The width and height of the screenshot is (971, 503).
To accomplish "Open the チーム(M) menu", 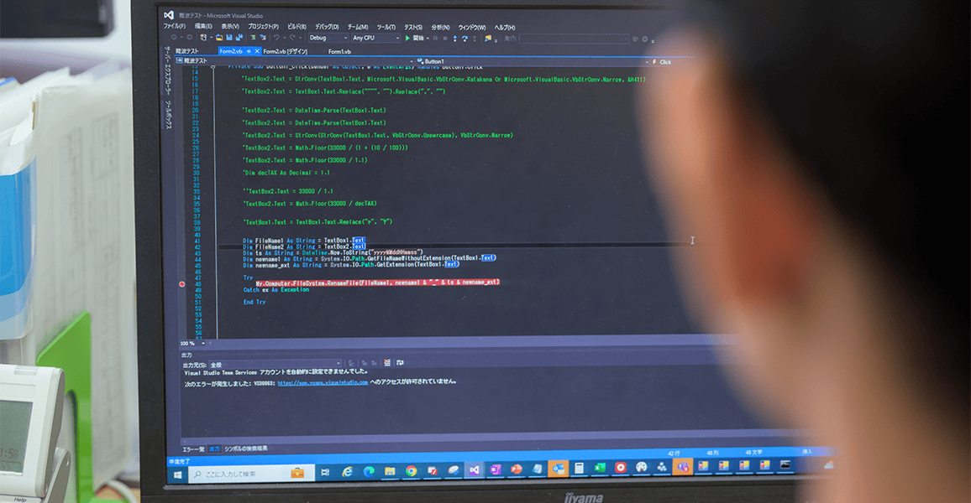I will (x=357, y=27).
